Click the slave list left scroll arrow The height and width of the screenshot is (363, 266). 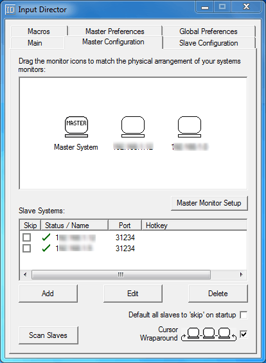(25, 274)
